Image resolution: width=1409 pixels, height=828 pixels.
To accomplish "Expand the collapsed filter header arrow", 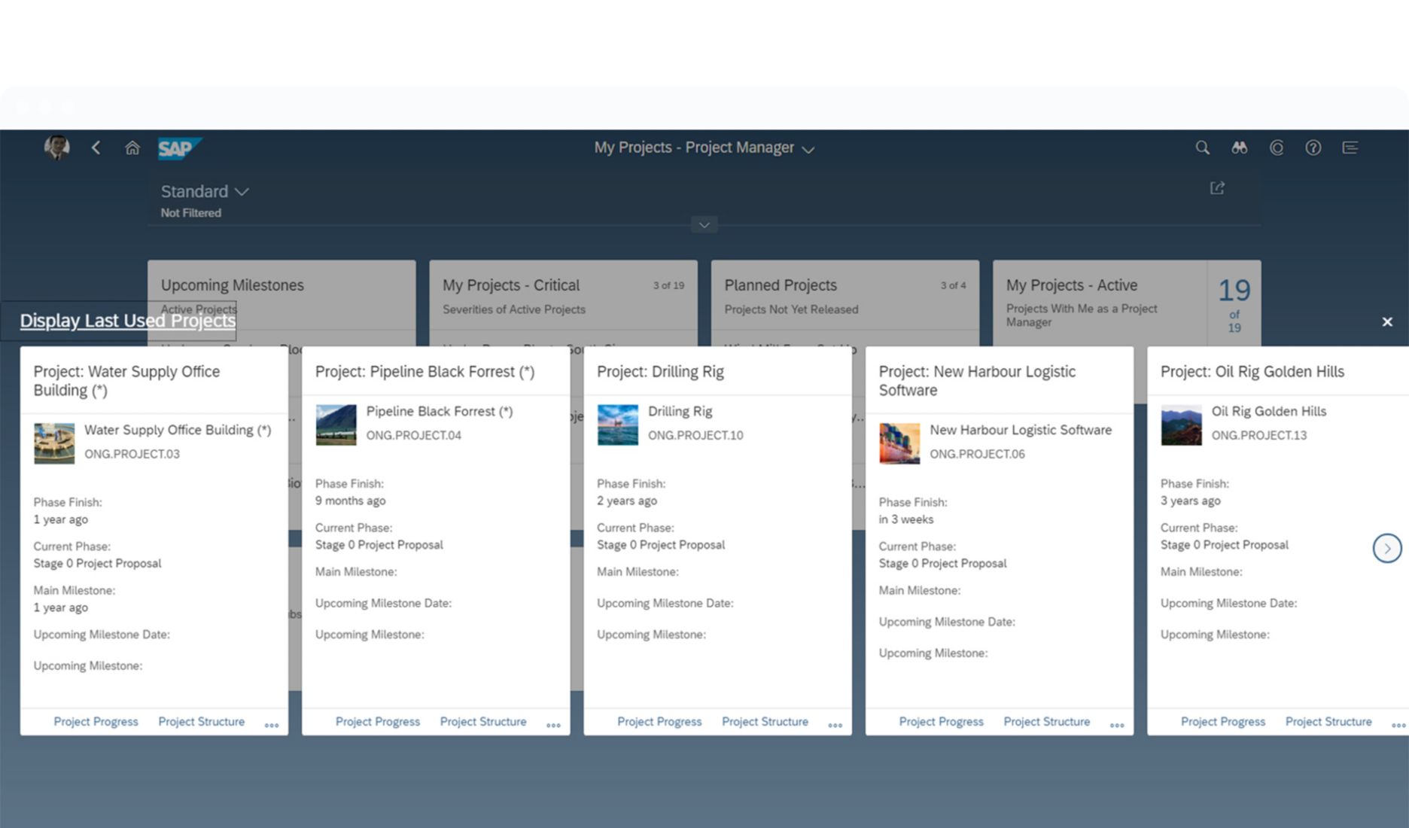I will (704, 225).
